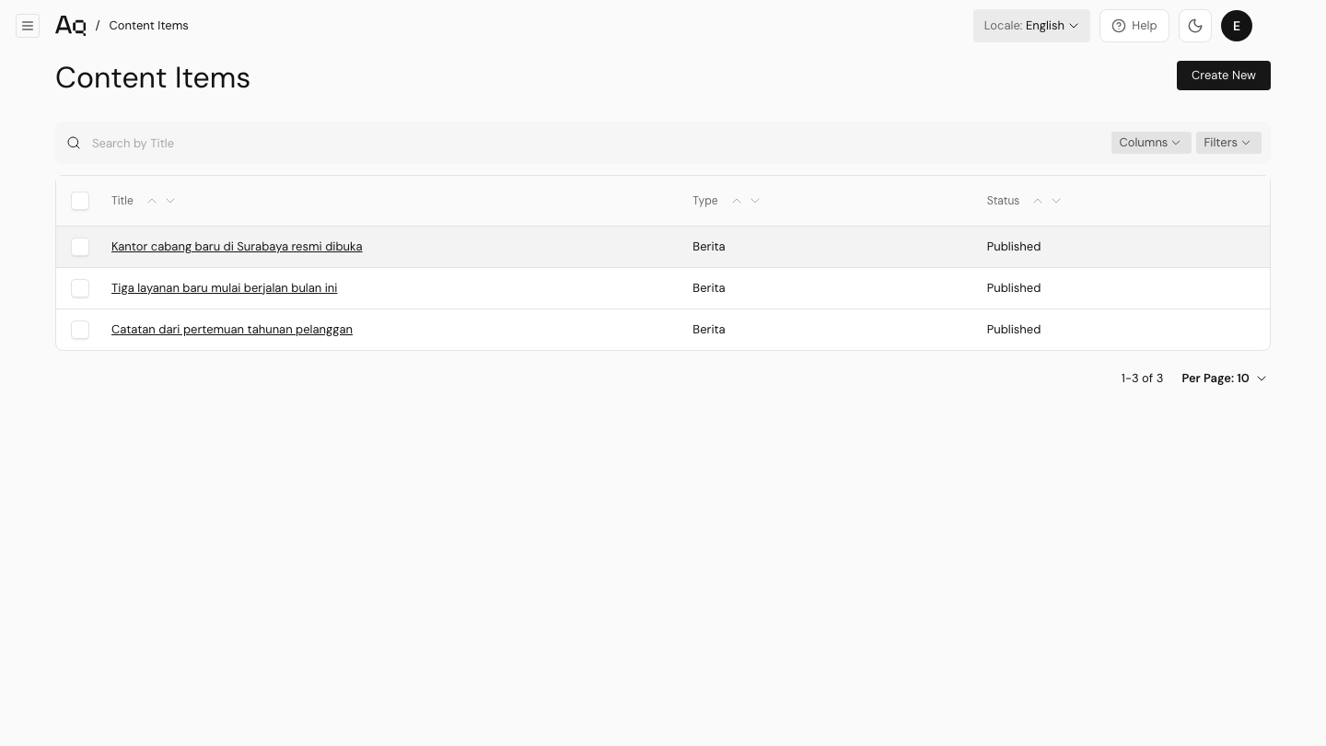Click Published in the Tiga layanan row
Screen dimensions: 1326x746
tap(1014, 288)
